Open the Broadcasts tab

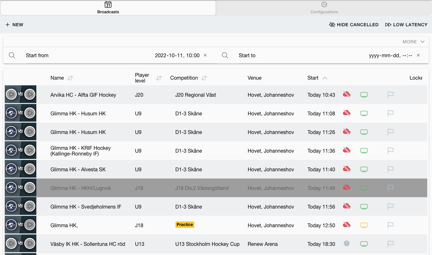[x=108, y=8]
